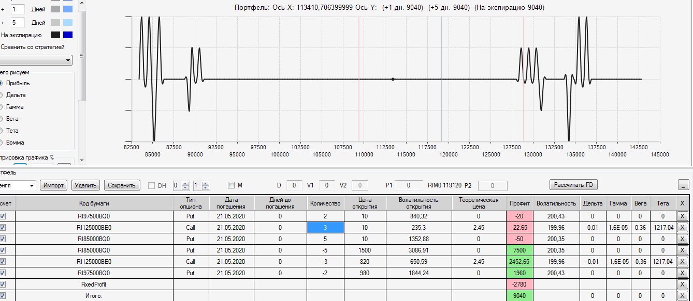Pick the light blue swatch for +5 Дней
This screenshot has height=301, width=693.
68,23
